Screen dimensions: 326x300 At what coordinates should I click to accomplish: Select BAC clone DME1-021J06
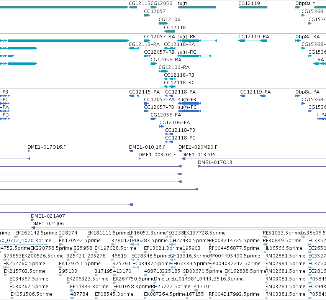[48, 224]
